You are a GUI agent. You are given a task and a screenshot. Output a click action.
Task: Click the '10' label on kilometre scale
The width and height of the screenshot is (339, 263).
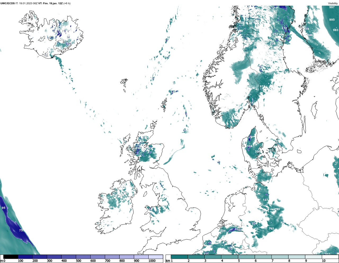324,261
